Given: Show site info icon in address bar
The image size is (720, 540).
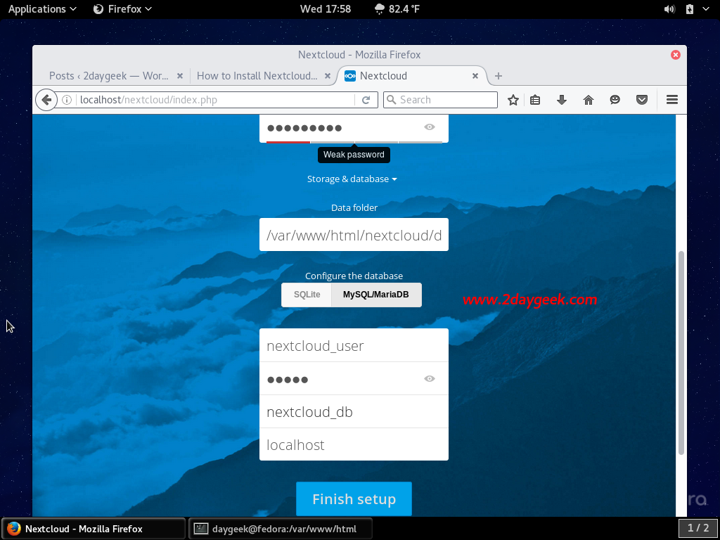Looking at the screenshot, I should coord(67,100).
